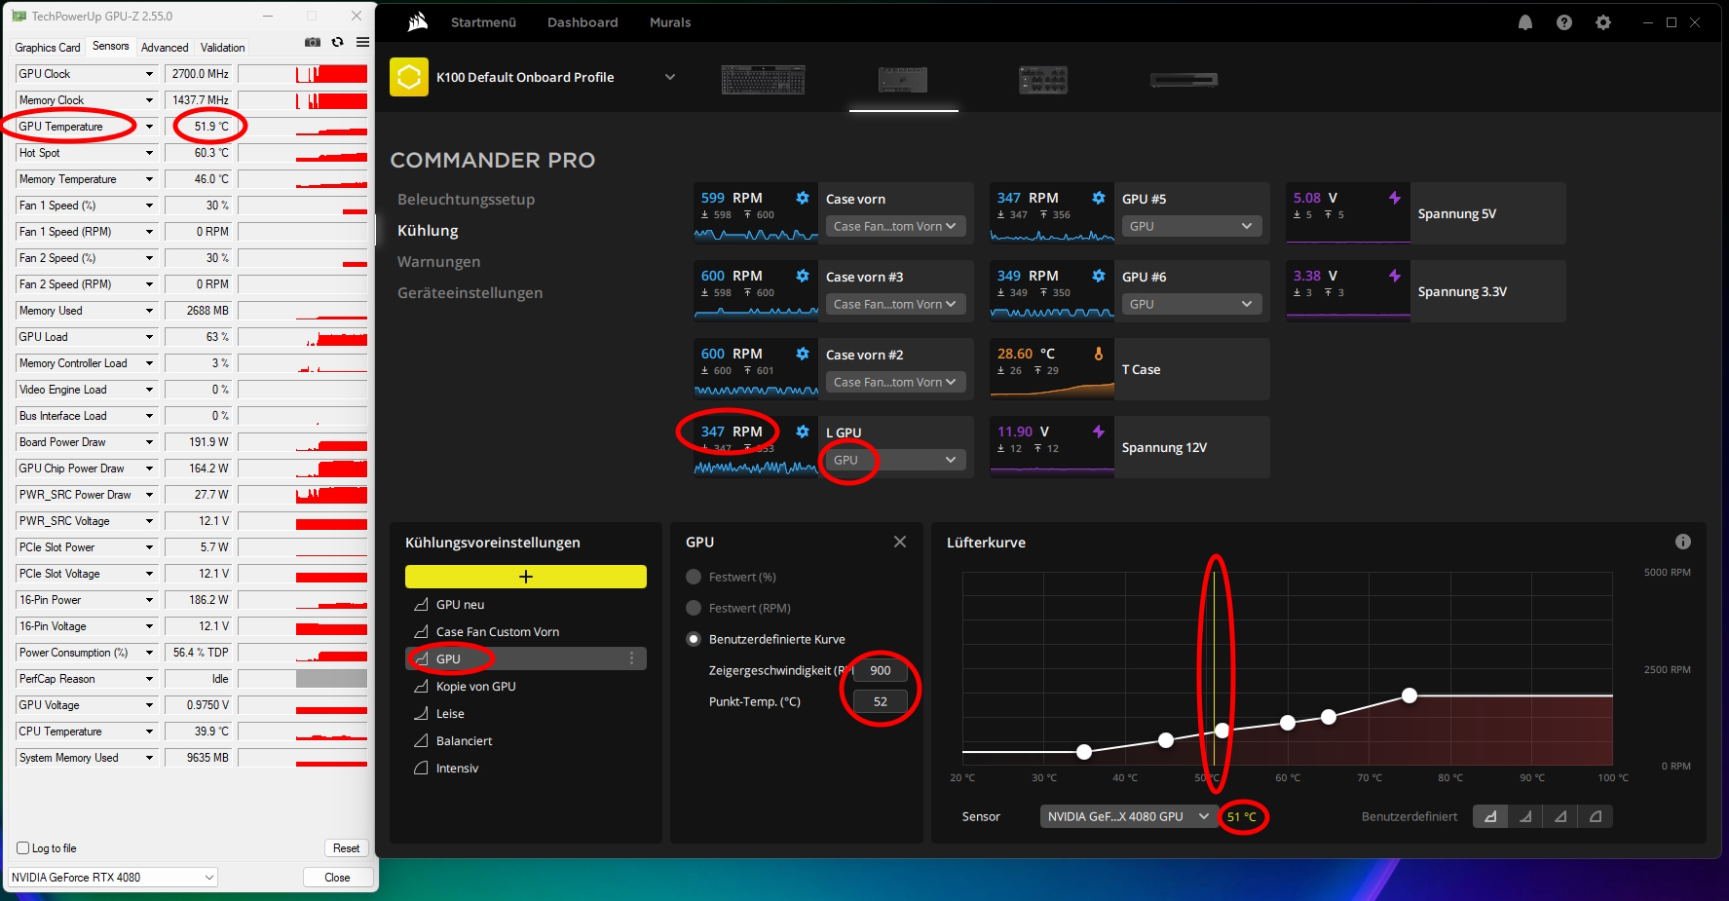Expand the K100 profile dropdown chevron
The image size is (1729, 901).
[x=670, y=77]
